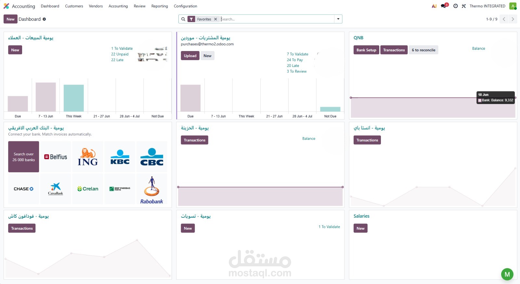Select the Belfius bank logo

(x=56, y=157)
